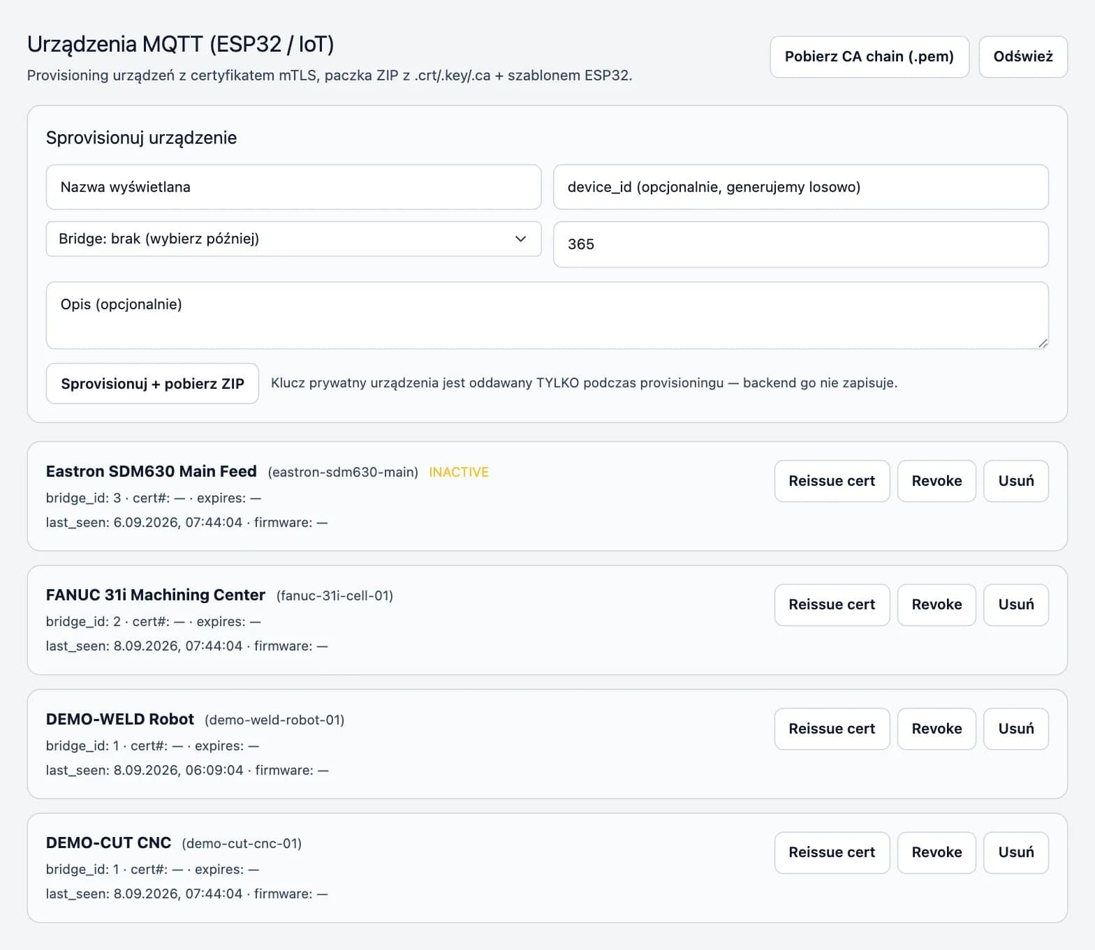Viewport: 1095px width, 950px height.
Task: Click the bridge_id: 2 line
Action: coord(154,622)
